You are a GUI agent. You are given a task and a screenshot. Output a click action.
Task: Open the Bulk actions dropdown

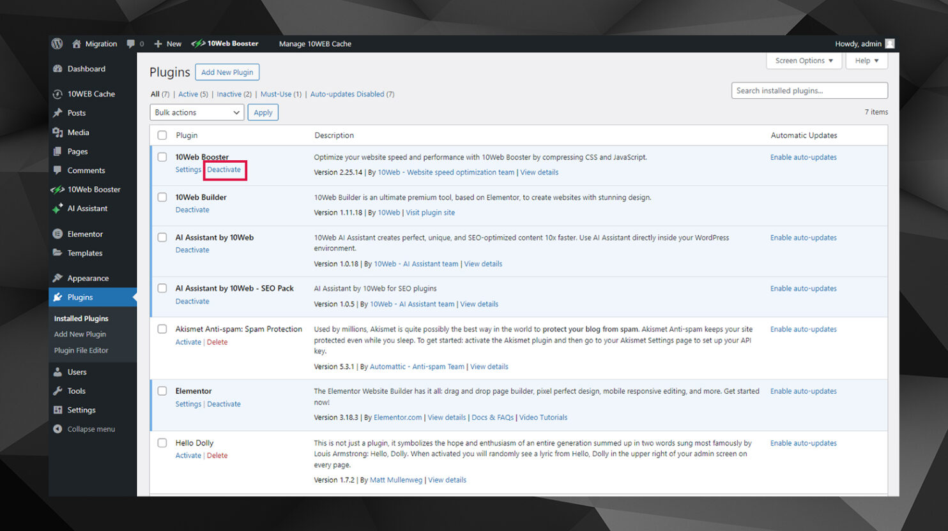coord(196,112)
